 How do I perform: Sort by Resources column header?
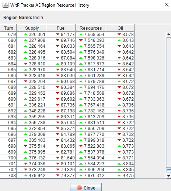click(x=90, y=28)
